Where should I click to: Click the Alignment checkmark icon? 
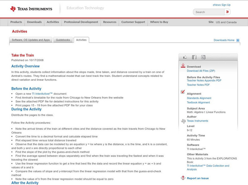point(183,92)
